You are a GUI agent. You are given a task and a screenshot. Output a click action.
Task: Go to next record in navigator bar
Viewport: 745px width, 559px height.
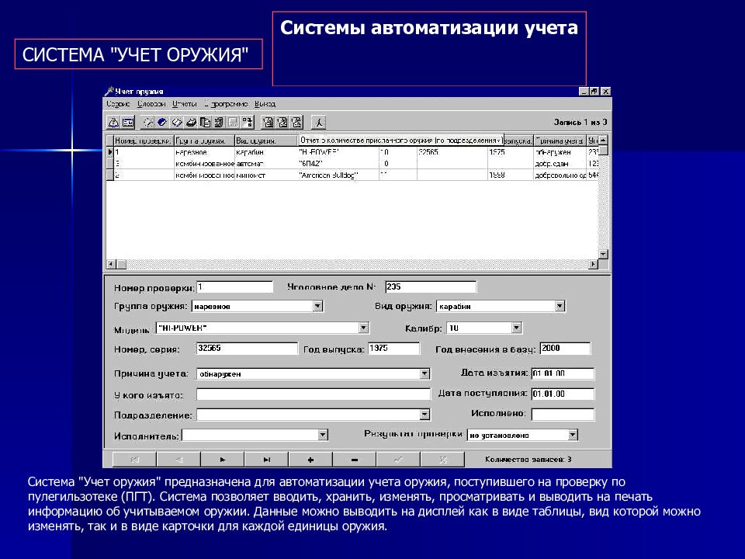click(x=223, y=460)
